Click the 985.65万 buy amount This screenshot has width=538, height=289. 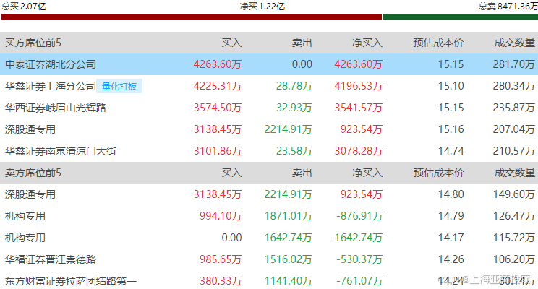pyautogui.click(x=221, y=259)
